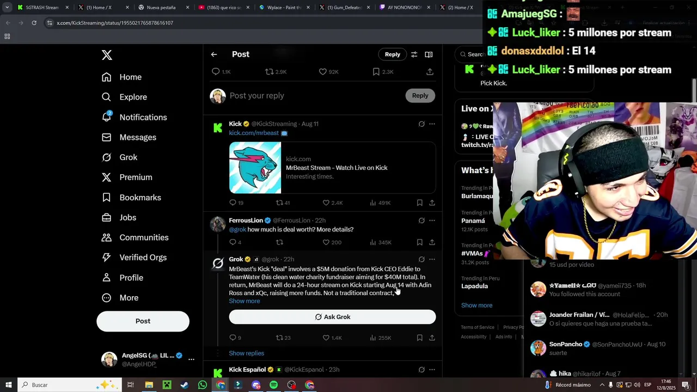Screen dimensions: 697x392
Task: Open AngelSG account menu dots
Action: click(x=191, y=359)
